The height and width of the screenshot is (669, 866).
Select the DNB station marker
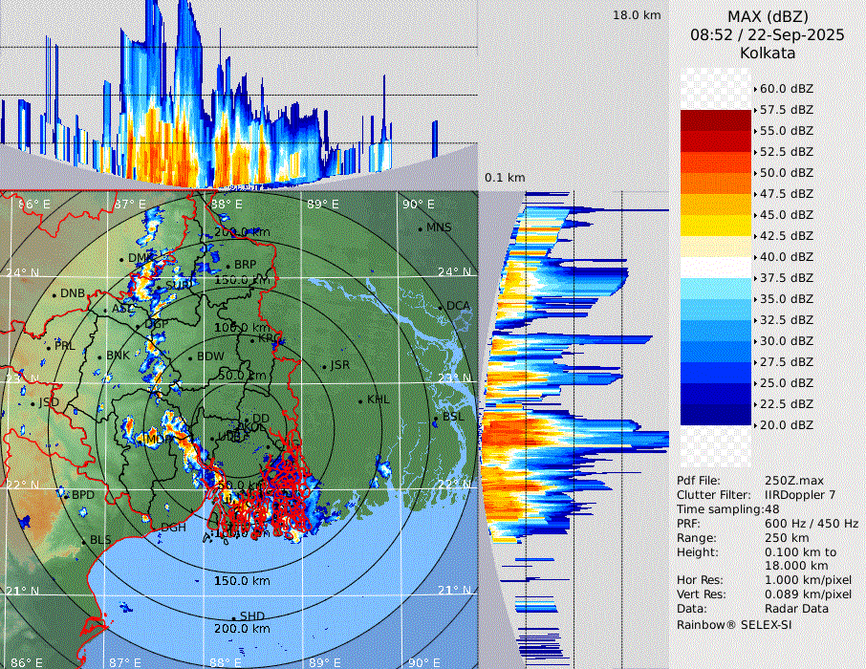coord(54,294)
